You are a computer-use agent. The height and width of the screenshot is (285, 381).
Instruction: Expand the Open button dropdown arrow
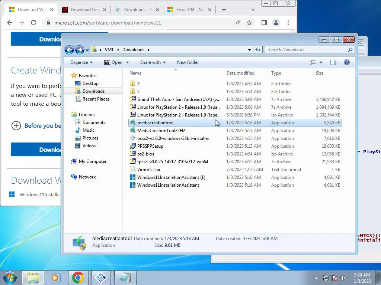click(127, 62)
